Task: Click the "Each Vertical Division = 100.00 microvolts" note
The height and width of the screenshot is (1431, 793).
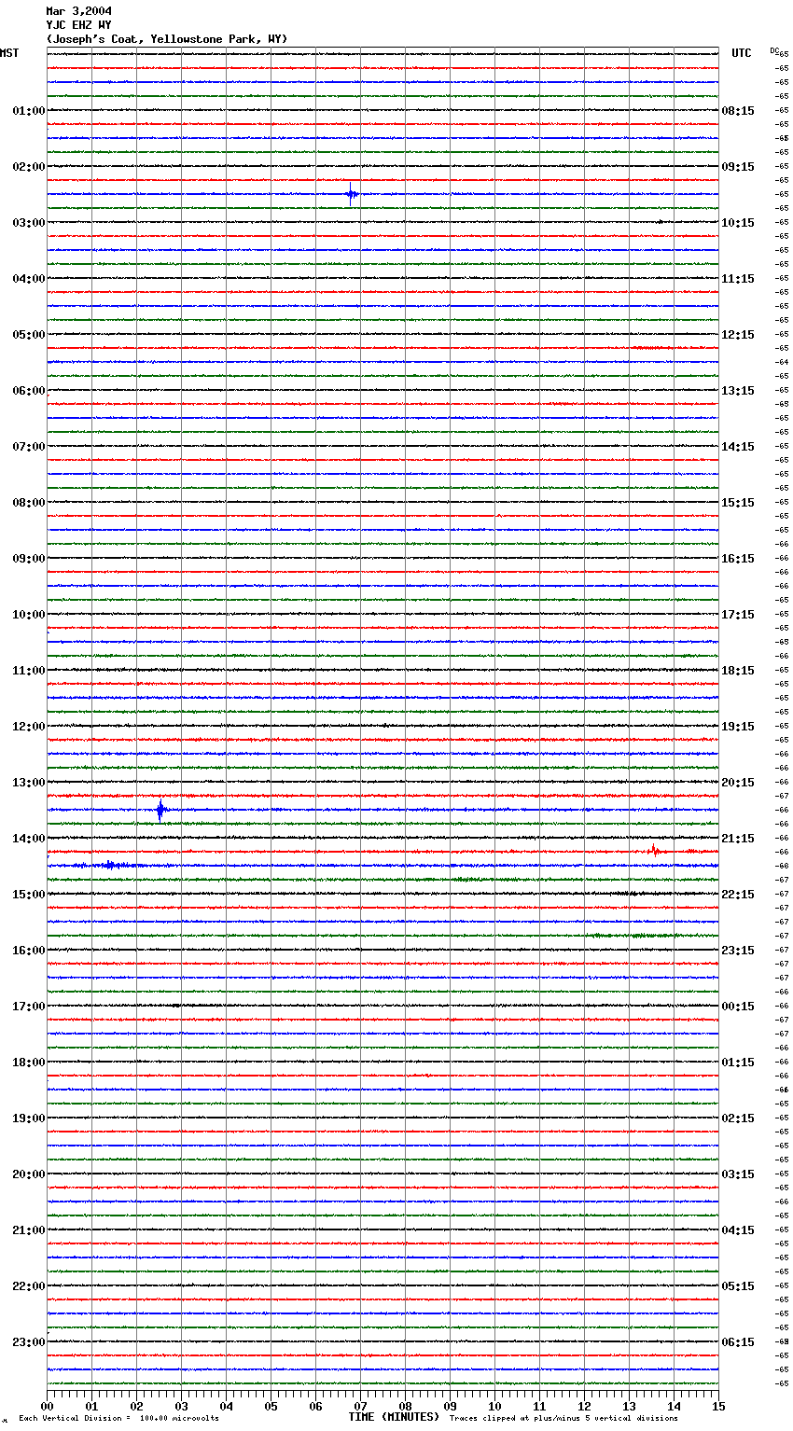Action: 118,1419
